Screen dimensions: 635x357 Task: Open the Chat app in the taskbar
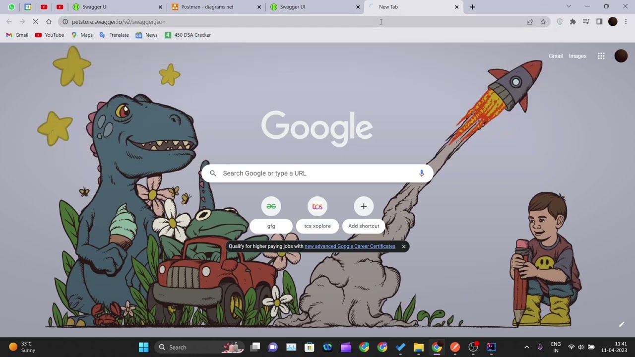[273, 347]
